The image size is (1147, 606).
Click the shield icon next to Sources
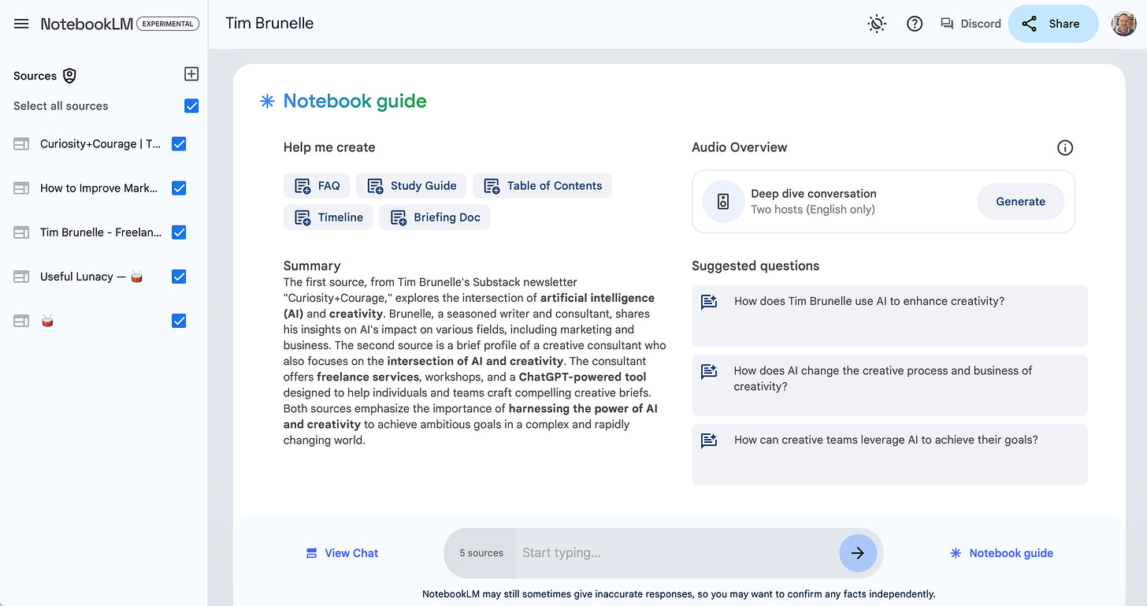(x=69, y=76)
